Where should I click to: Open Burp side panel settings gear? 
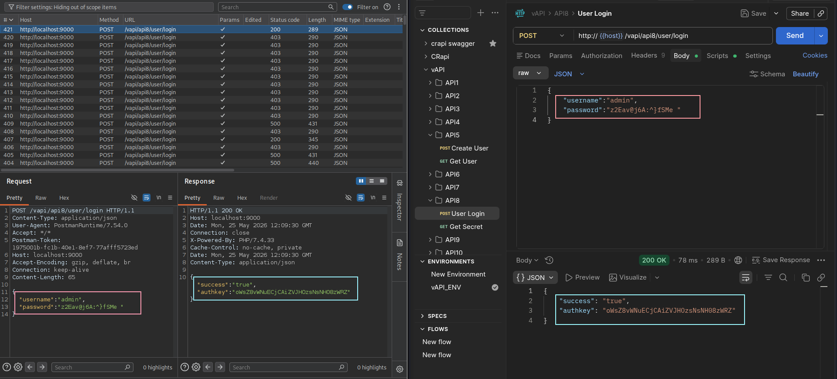pos(400,369)
